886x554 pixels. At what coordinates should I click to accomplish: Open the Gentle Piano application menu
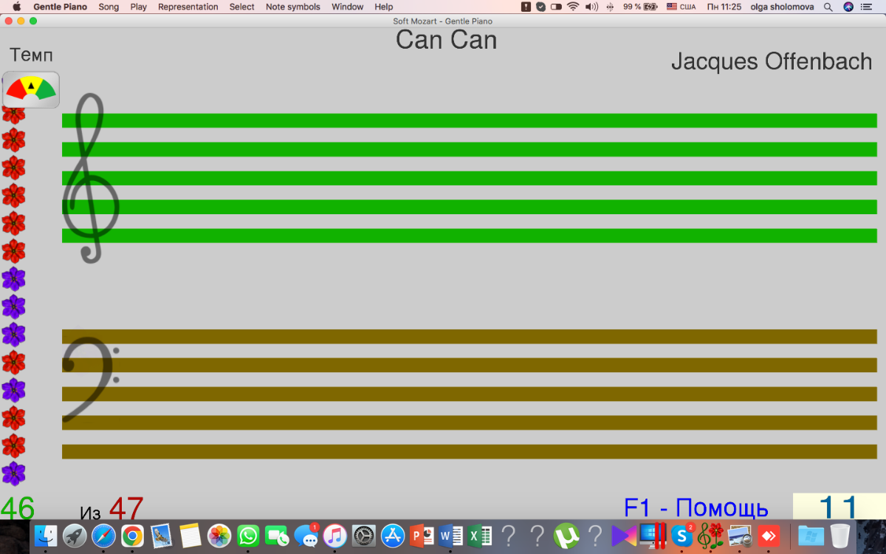point(60,7)
